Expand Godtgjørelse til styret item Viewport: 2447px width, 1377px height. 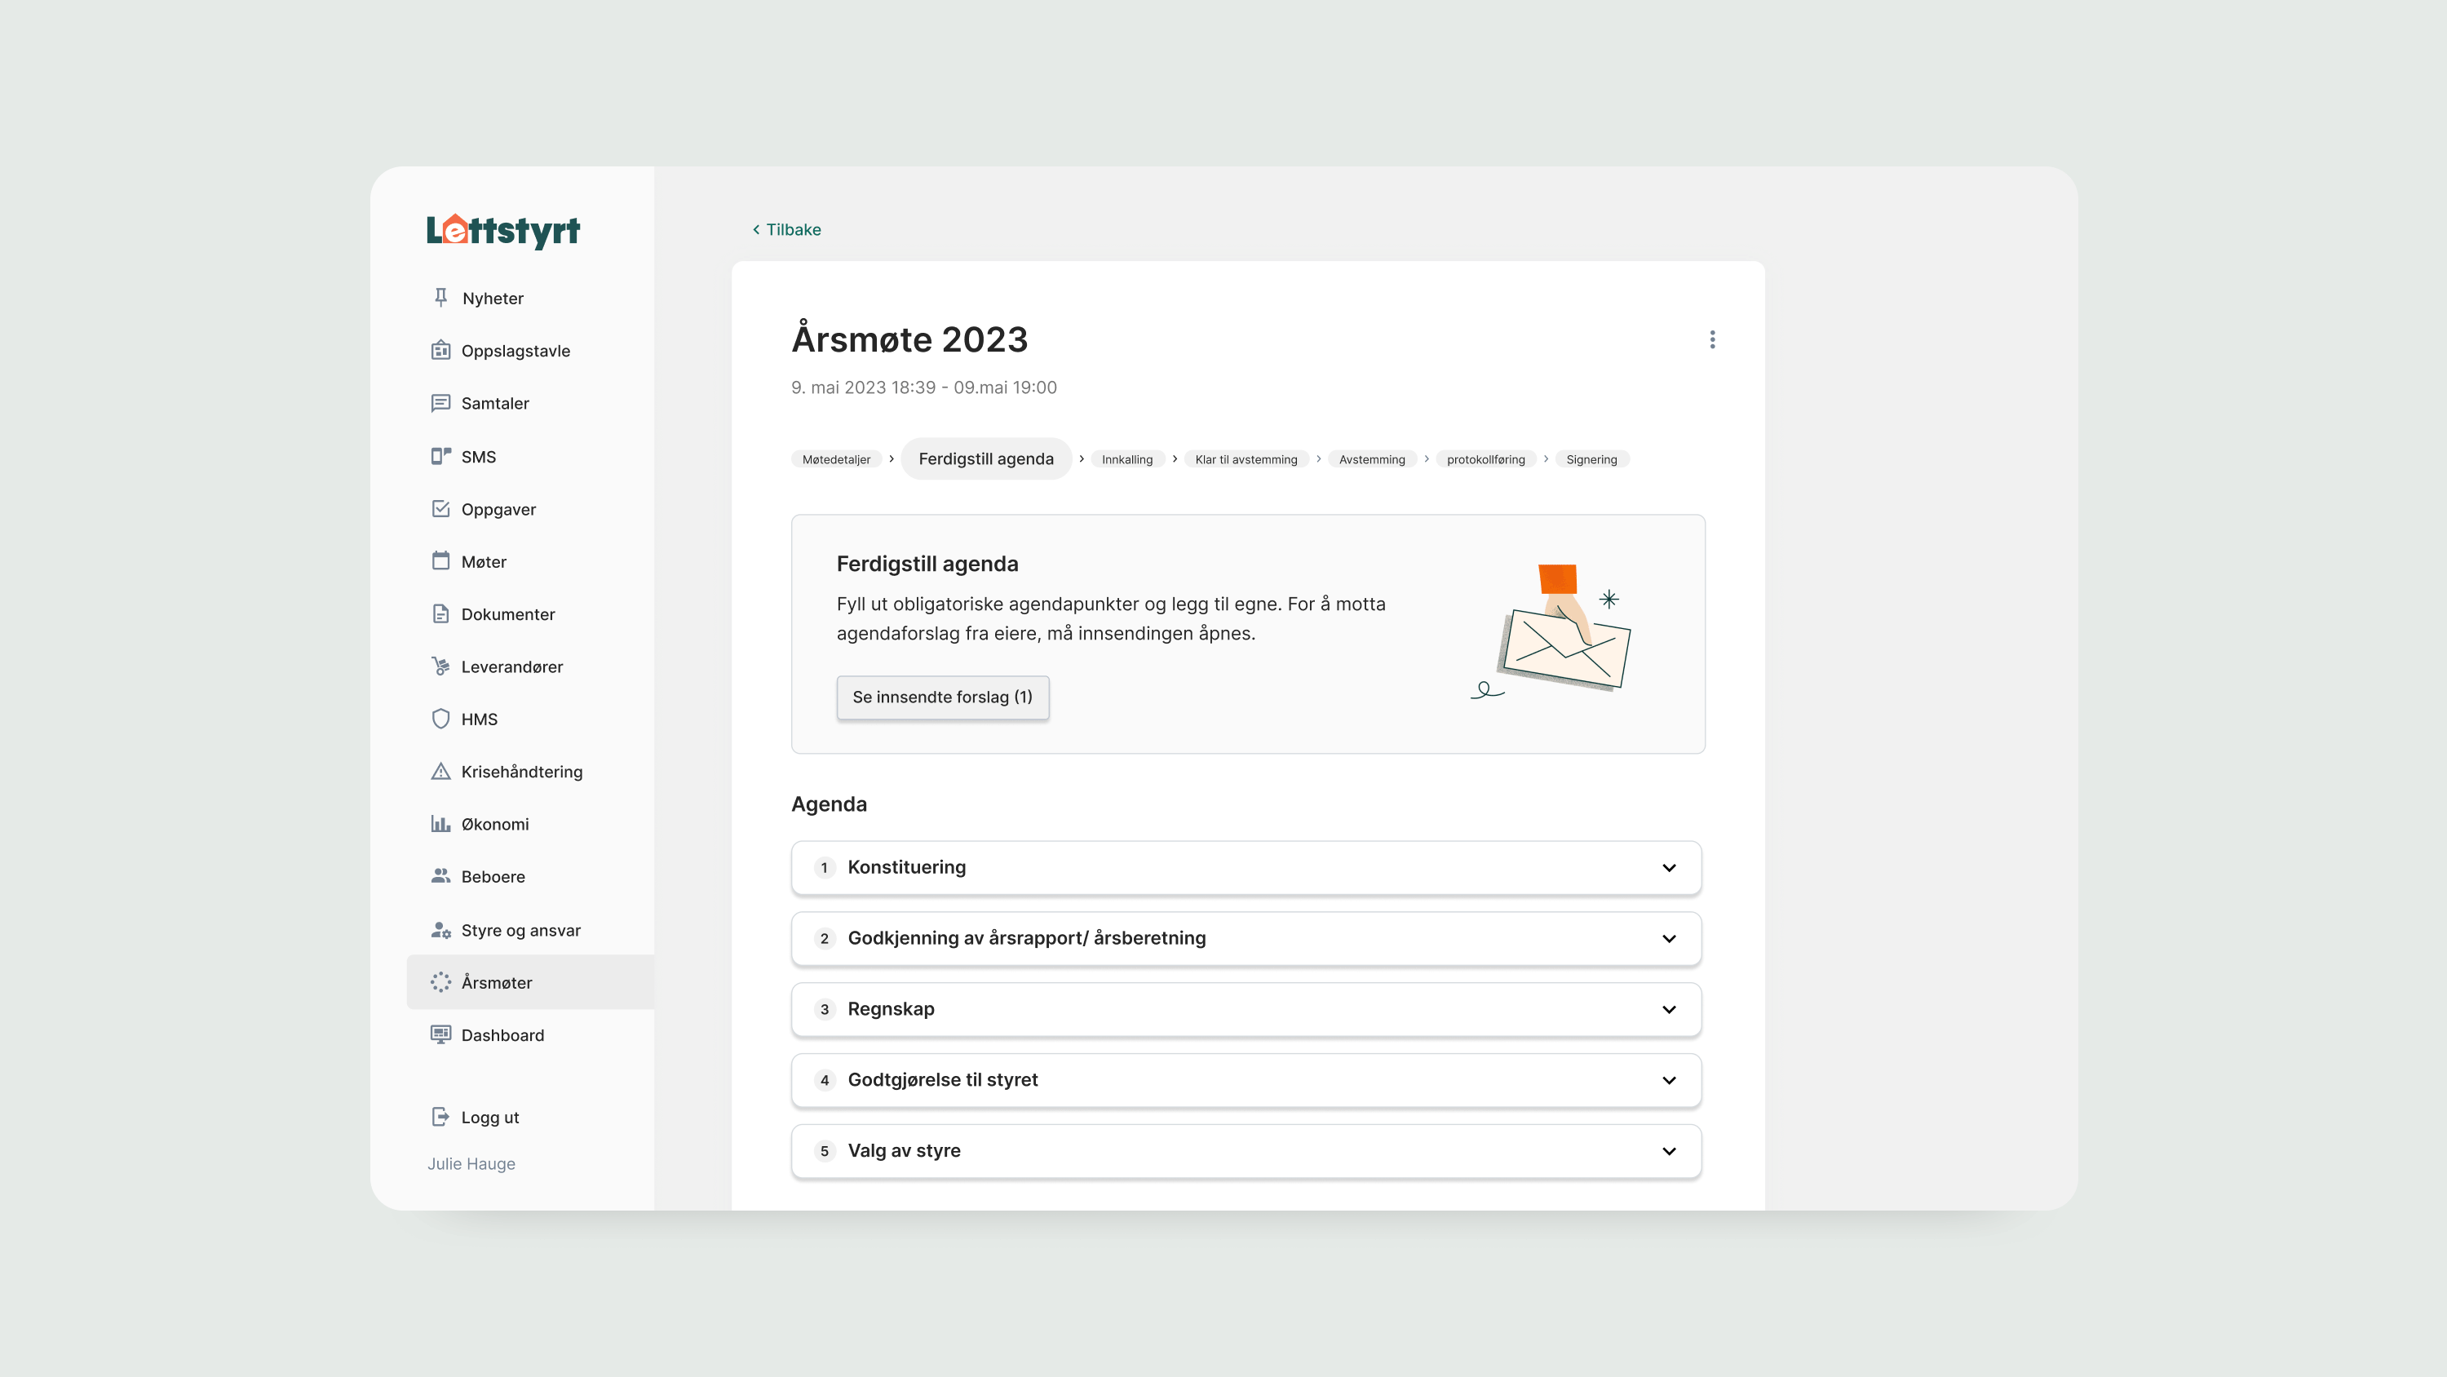tap(1668, 1079)
